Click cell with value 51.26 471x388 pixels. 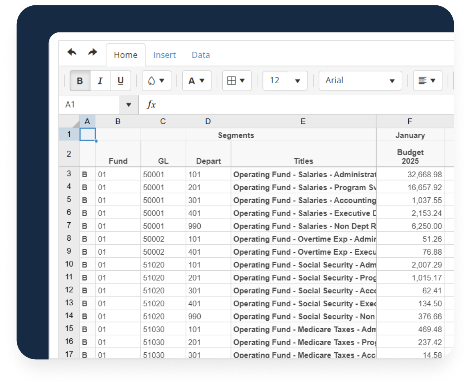(x=410, y=239)
